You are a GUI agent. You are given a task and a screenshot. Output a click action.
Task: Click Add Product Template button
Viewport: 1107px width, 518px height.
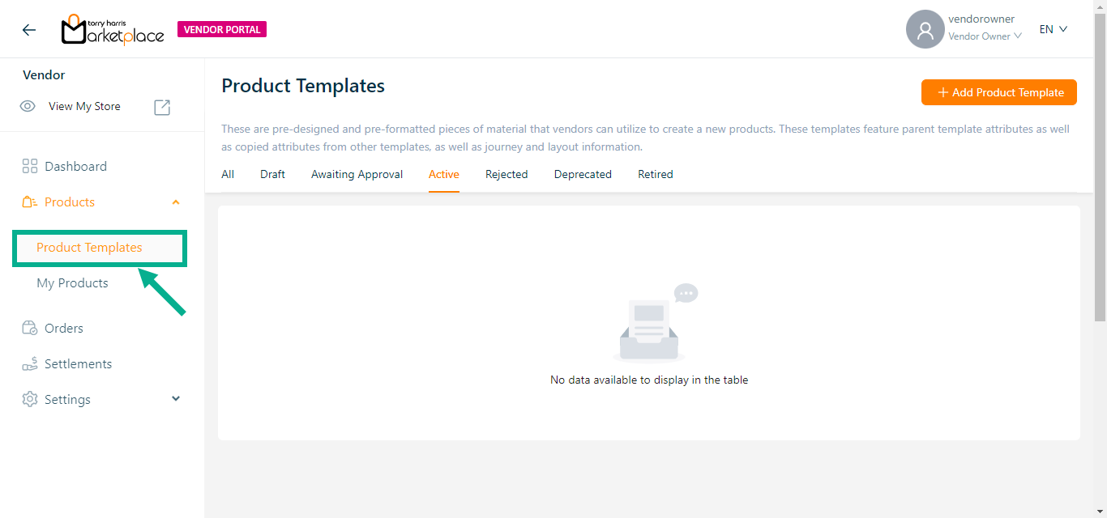pyautogui.click(x=998, y=92)
